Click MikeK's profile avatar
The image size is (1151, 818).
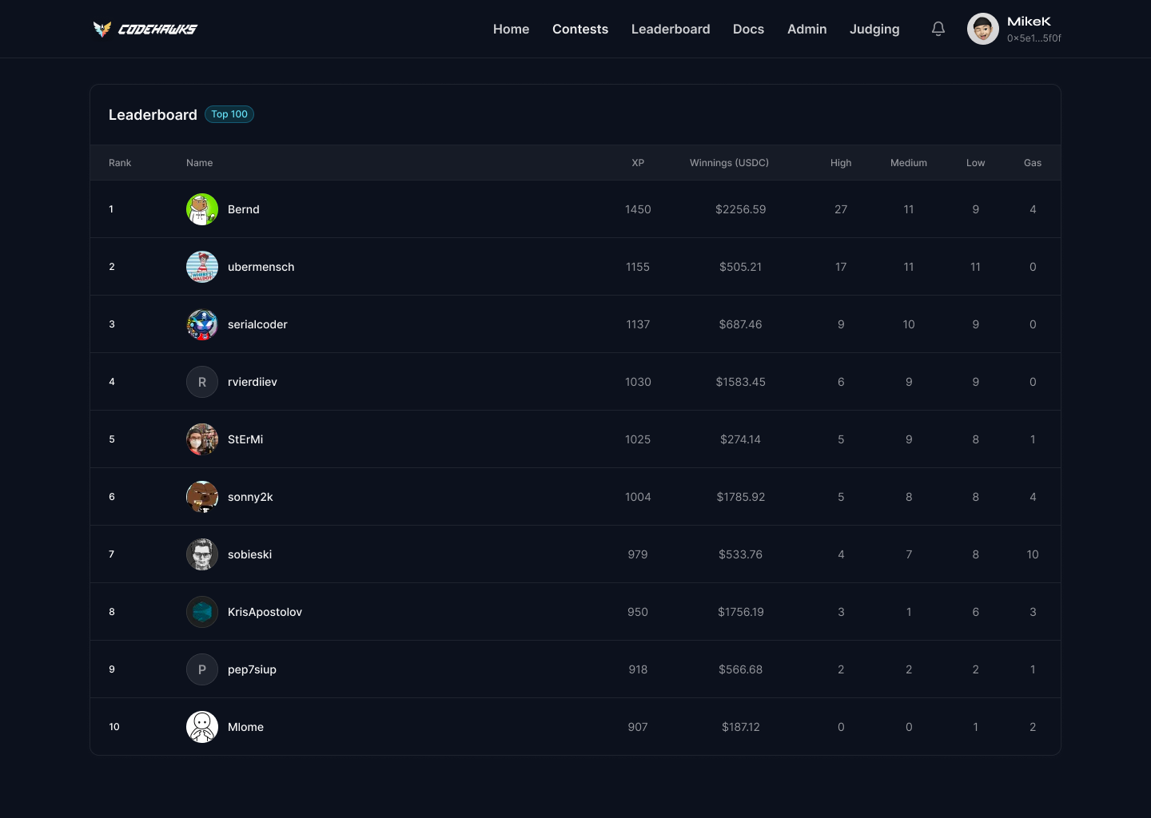tap(982, 29)
